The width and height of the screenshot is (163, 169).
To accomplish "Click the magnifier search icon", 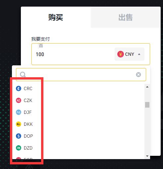I will [x=23, y=75].
